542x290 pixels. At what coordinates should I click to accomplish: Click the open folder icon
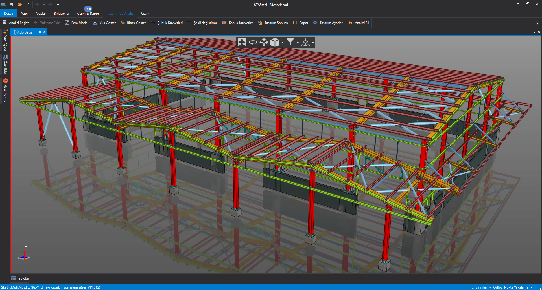[x=19, y=5]
